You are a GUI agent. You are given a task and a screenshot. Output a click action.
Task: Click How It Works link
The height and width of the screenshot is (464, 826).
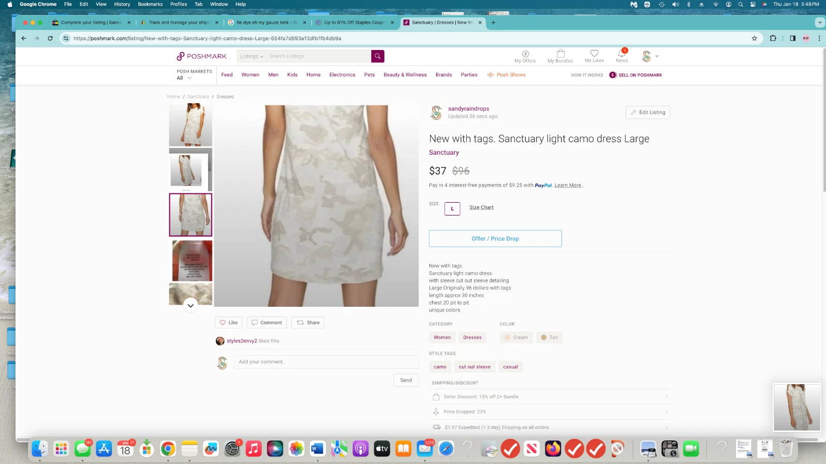(587, 75)
